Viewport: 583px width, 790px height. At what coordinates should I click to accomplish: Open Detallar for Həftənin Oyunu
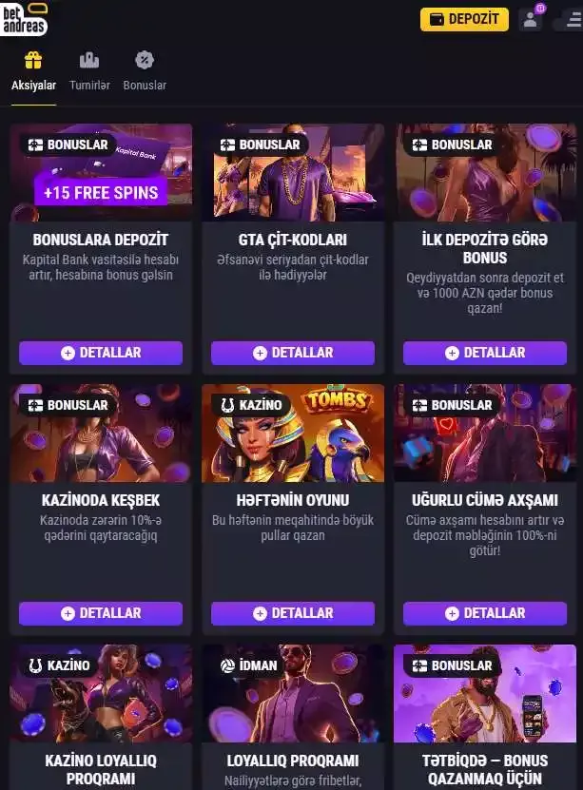pyautogui.click(x=293, y=613)
